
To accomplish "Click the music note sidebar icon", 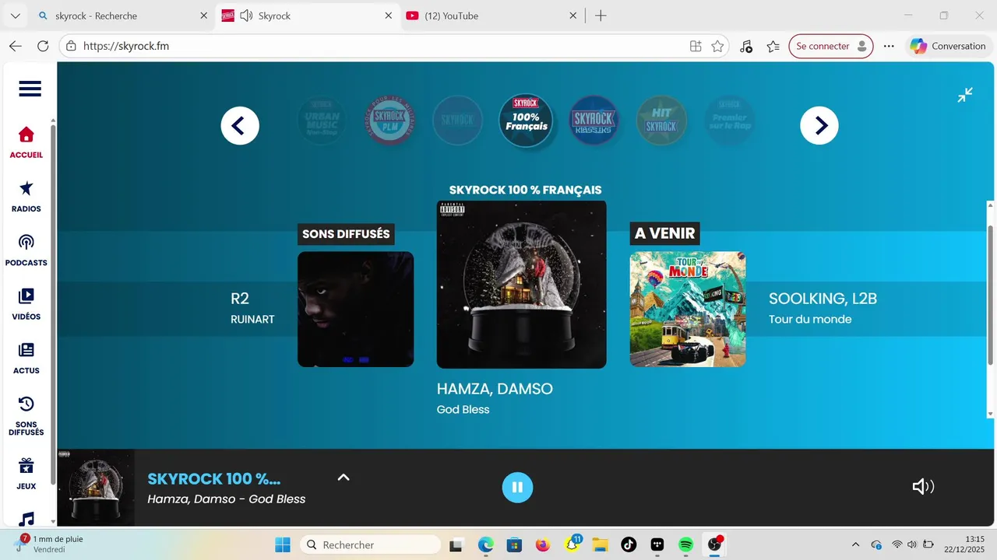I will tap(26, 519).
